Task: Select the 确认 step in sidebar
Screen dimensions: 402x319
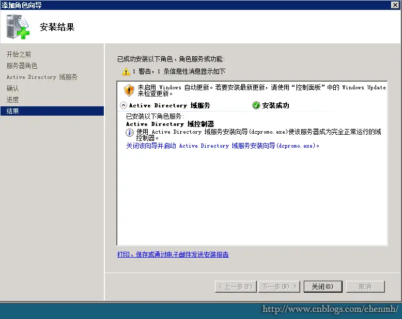Action: [12, 88]
